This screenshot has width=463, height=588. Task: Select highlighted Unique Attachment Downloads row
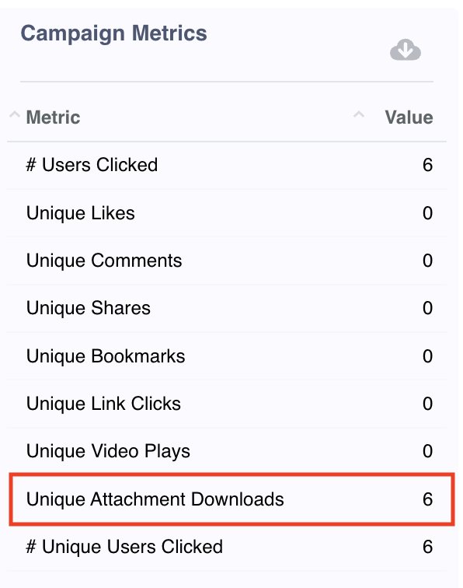[231, 499]
